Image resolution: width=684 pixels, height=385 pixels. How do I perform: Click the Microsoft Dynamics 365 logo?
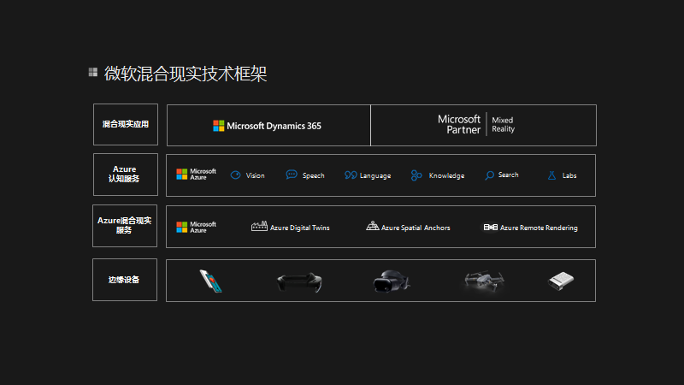pos(267,126)
